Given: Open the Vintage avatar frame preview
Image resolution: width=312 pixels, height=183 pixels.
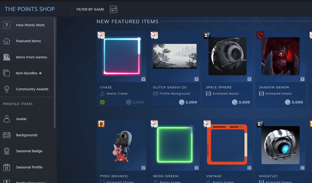Looking at the screenshot, I should pyautogui.click(x=227, y=145).
